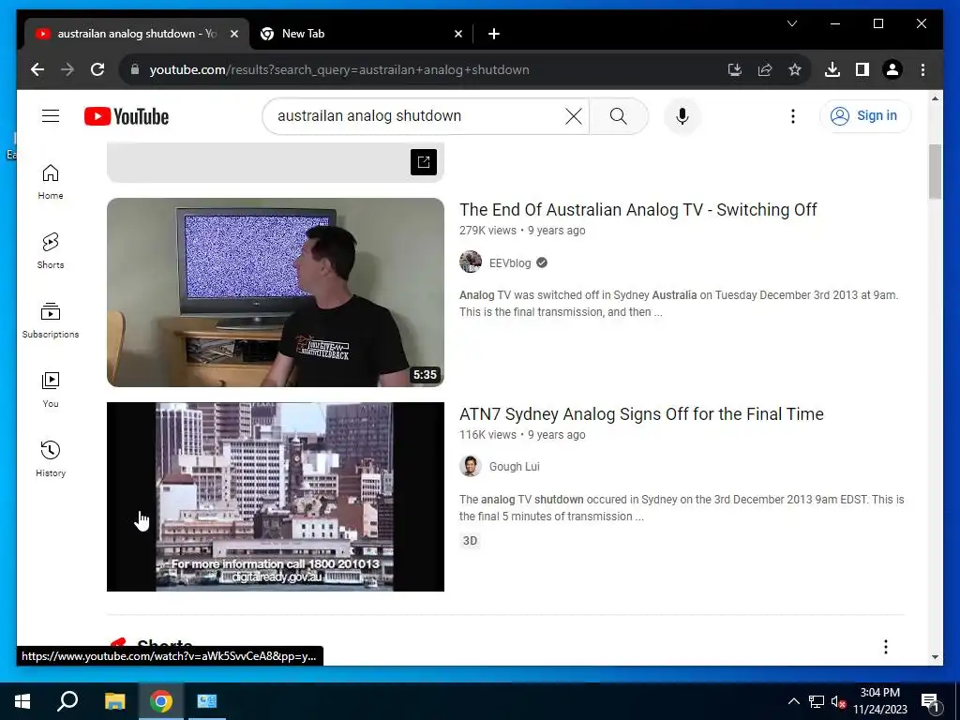
Task: Open Windows taskbar search
Action: (67, 701)
